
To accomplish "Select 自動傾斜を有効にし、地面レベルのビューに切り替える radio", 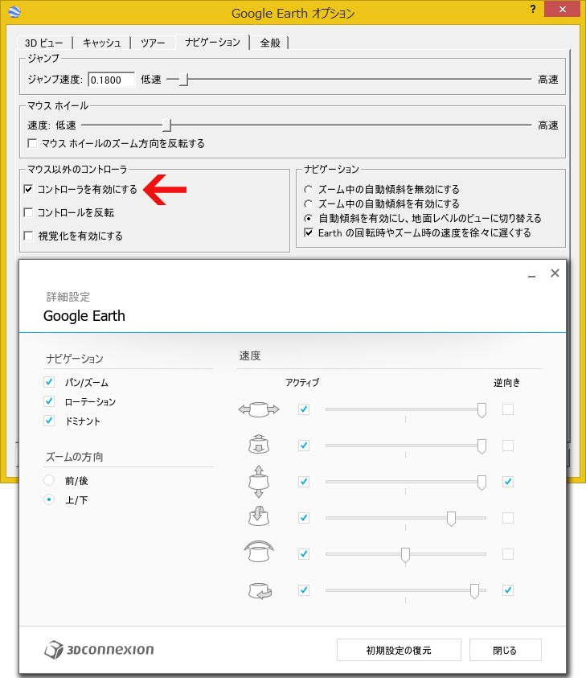I will pos(308,218).
